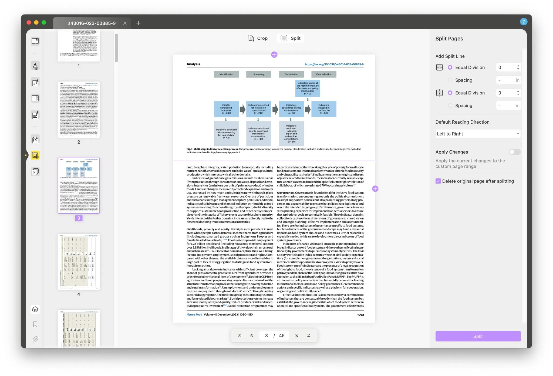This screenshot has width=553, height=376.
Task: Expand the Default Reading Direction dropdown
Action: click(477, 134)
